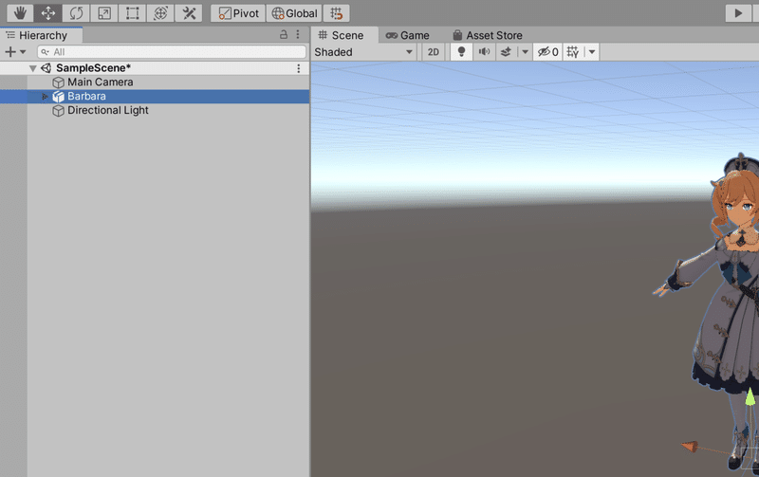Click the red X-axis move handle

pos(691,446)
